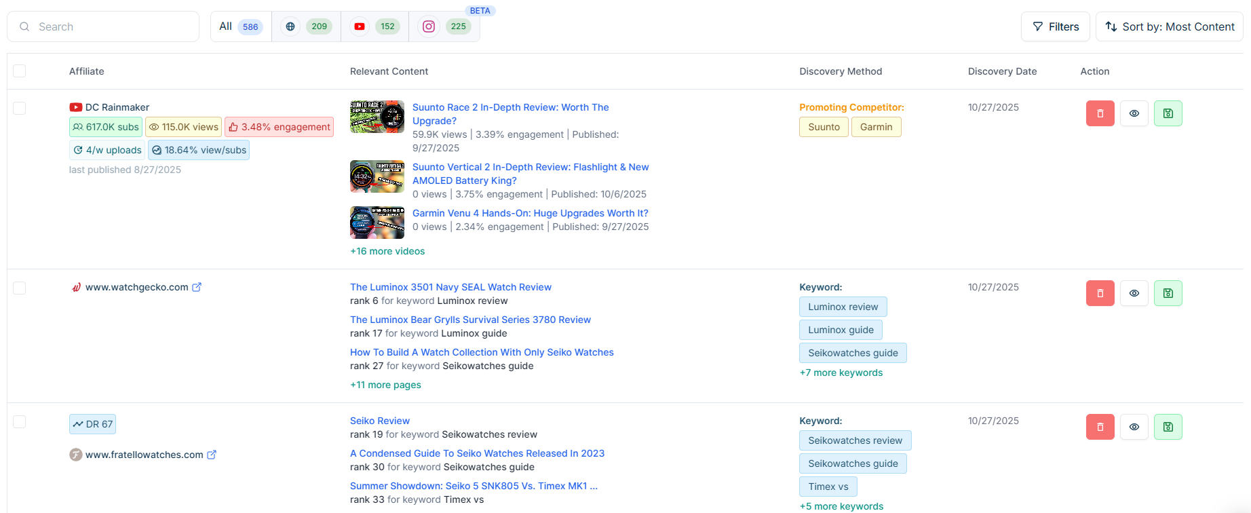The width and height of the screenshot is (1251, 513).
Task: Save the www.fratellowatches.com affiliate
Action: pyautogui.click(x=1168, y=427)
